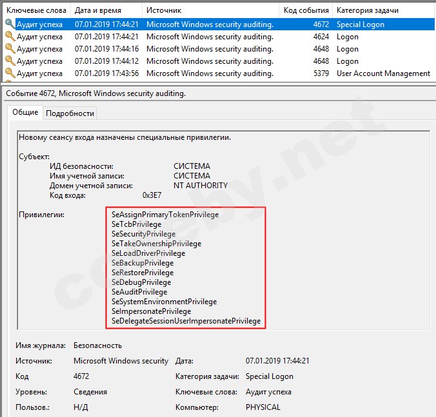
Task: Click the NT AUTHORITY domain value
Action: [x=201, y=186]
